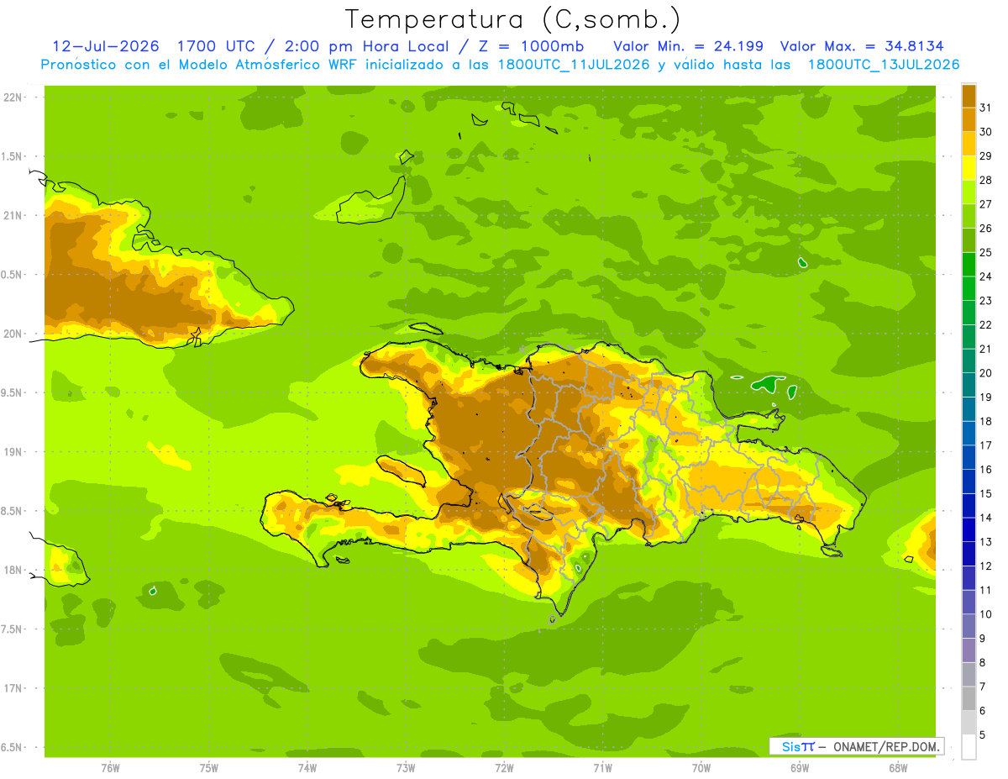Screen dimensions: 1008x779
Task: Click the '16' color scale label
Action: pos(985,470)
